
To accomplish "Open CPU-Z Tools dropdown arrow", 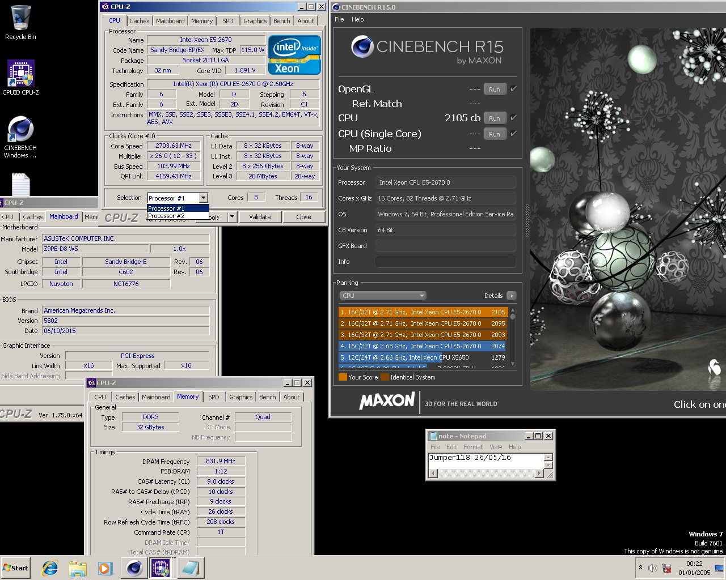I will [231, 217].
